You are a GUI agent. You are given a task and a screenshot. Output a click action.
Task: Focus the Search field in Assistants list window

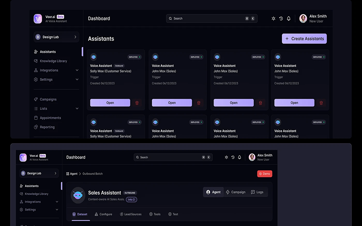[212, 19]
